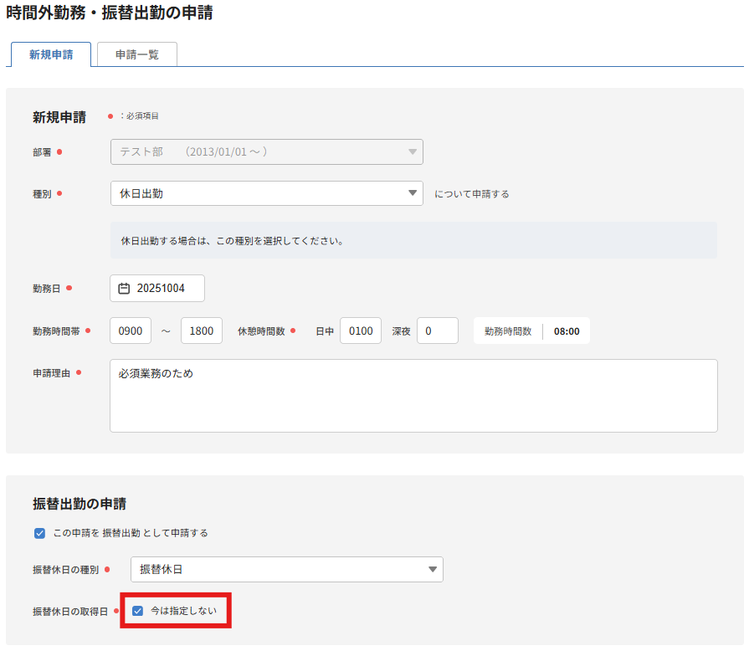Select the 新規申請 tab
The width and height of the screenshot is (749, 651).
[51, 54]
